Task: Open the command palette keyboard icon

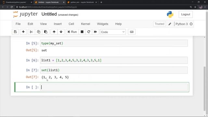Action: tap(132, 32)
